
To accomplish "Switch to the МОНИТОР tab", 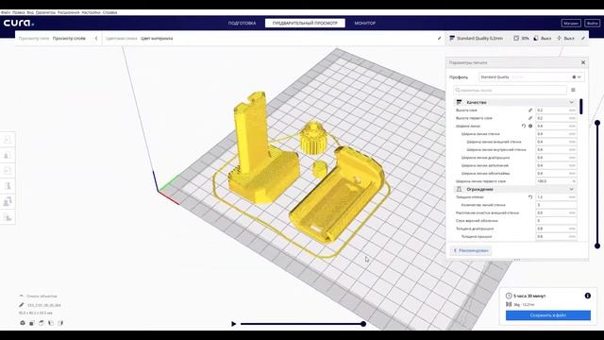I will pyautogui.click(x=365, y=23).
